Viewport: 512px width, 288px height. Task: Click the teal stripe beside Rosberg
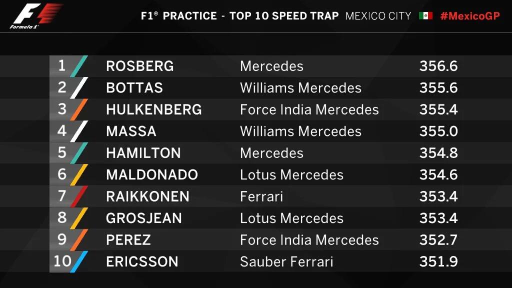click(79, 66)
